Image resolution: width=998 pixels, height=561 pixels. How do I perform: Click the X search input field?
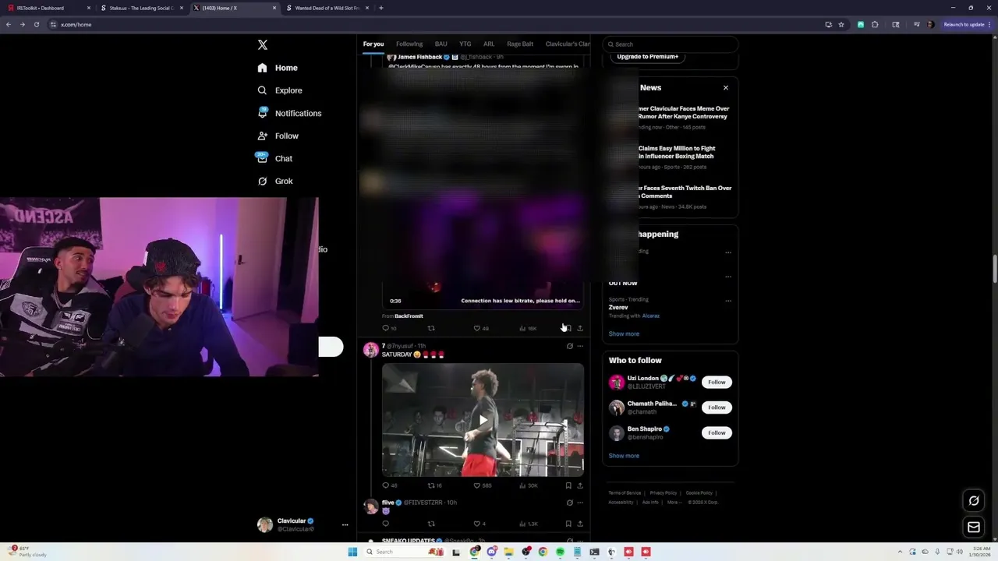click(671, 44)
